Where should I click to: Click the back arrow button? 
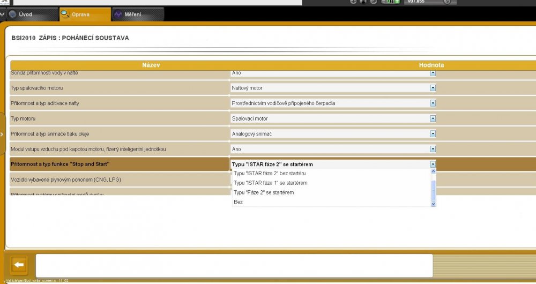point(19,265)
